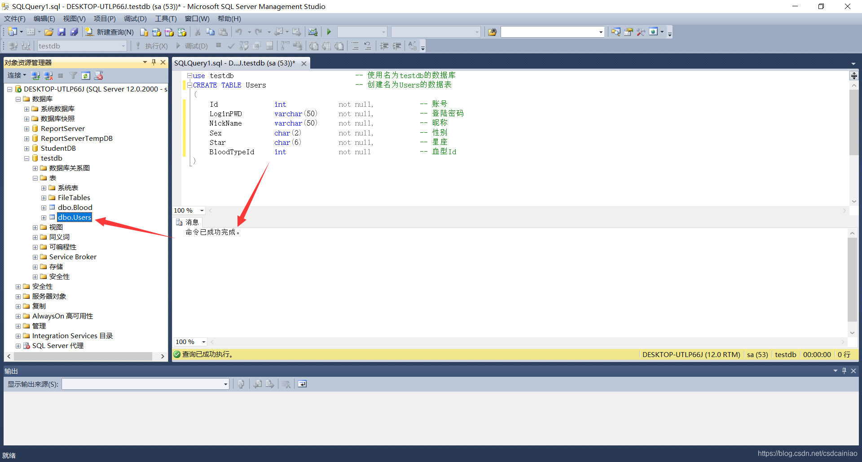Click the Properties window icon

click(x=628, y=32)
